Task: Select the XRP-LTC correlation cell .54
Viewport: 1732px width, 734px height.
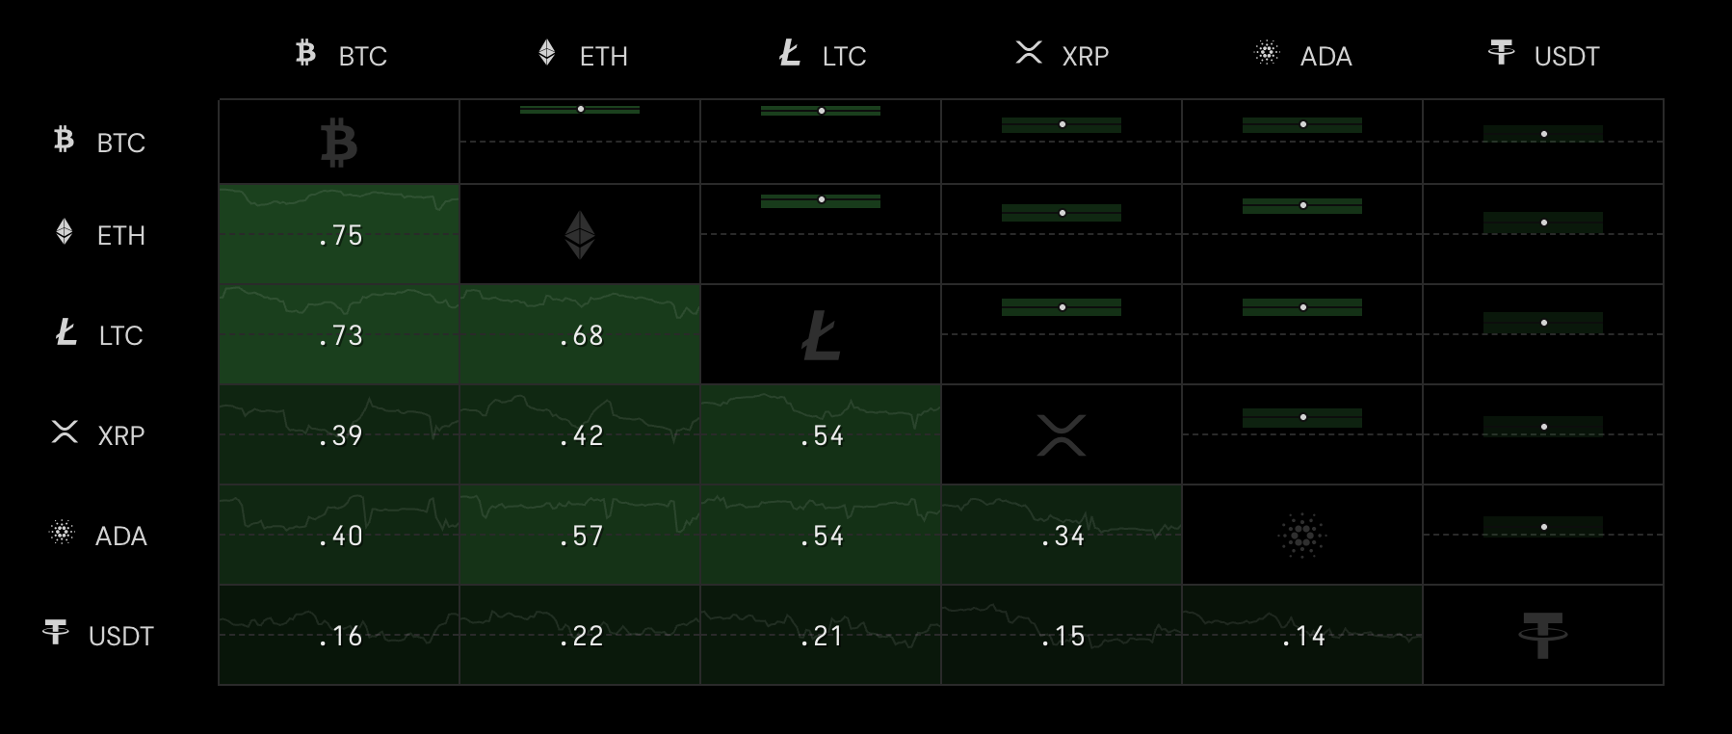Action: [821, 434]
